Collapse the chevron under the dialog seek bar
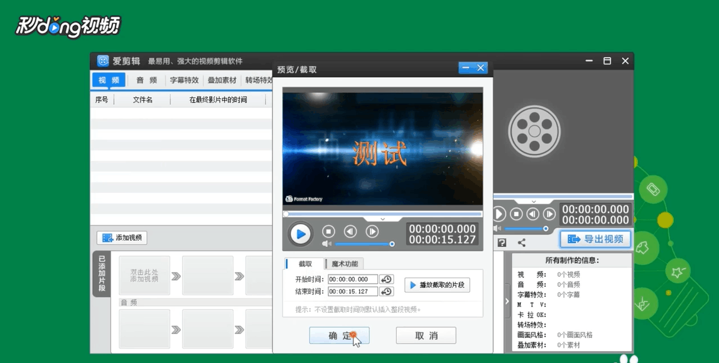The image size is (719, 363). pos(382,220)
